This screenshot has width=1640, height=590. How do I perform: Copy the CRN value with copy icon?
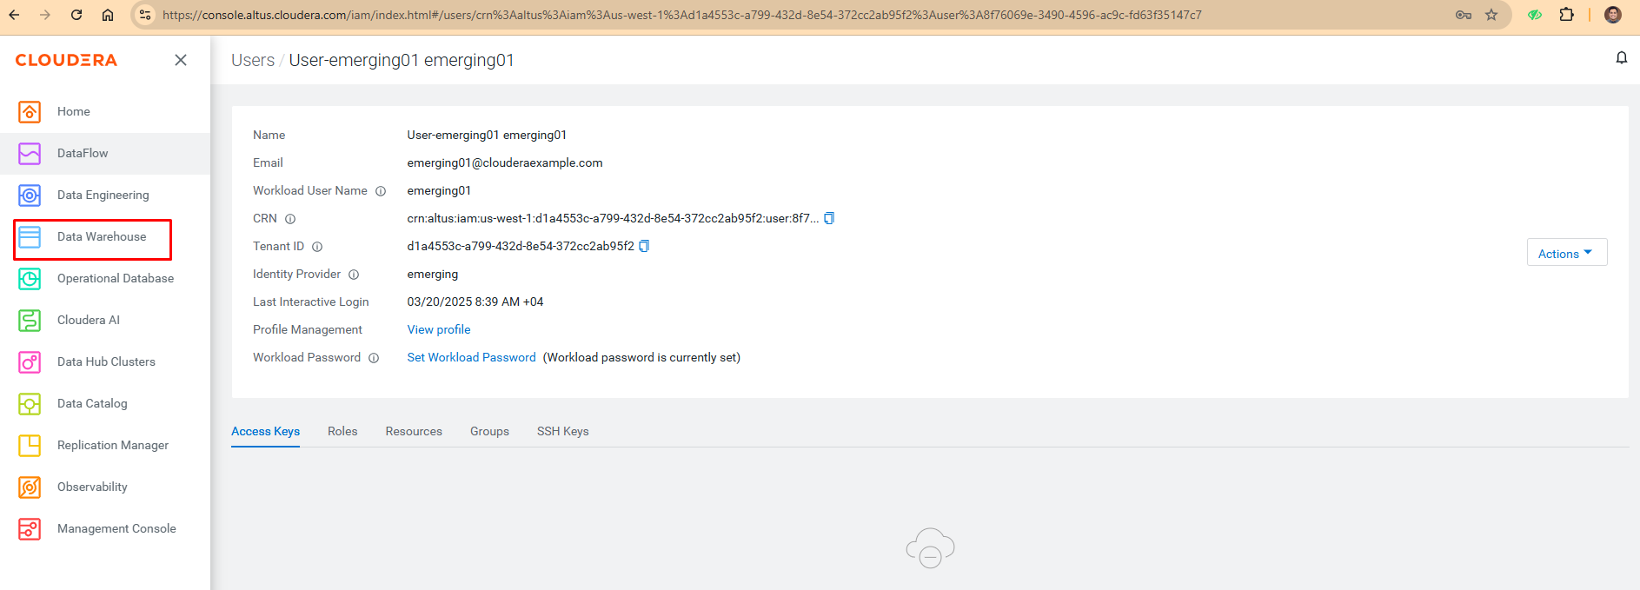click(x=829, y=218)
